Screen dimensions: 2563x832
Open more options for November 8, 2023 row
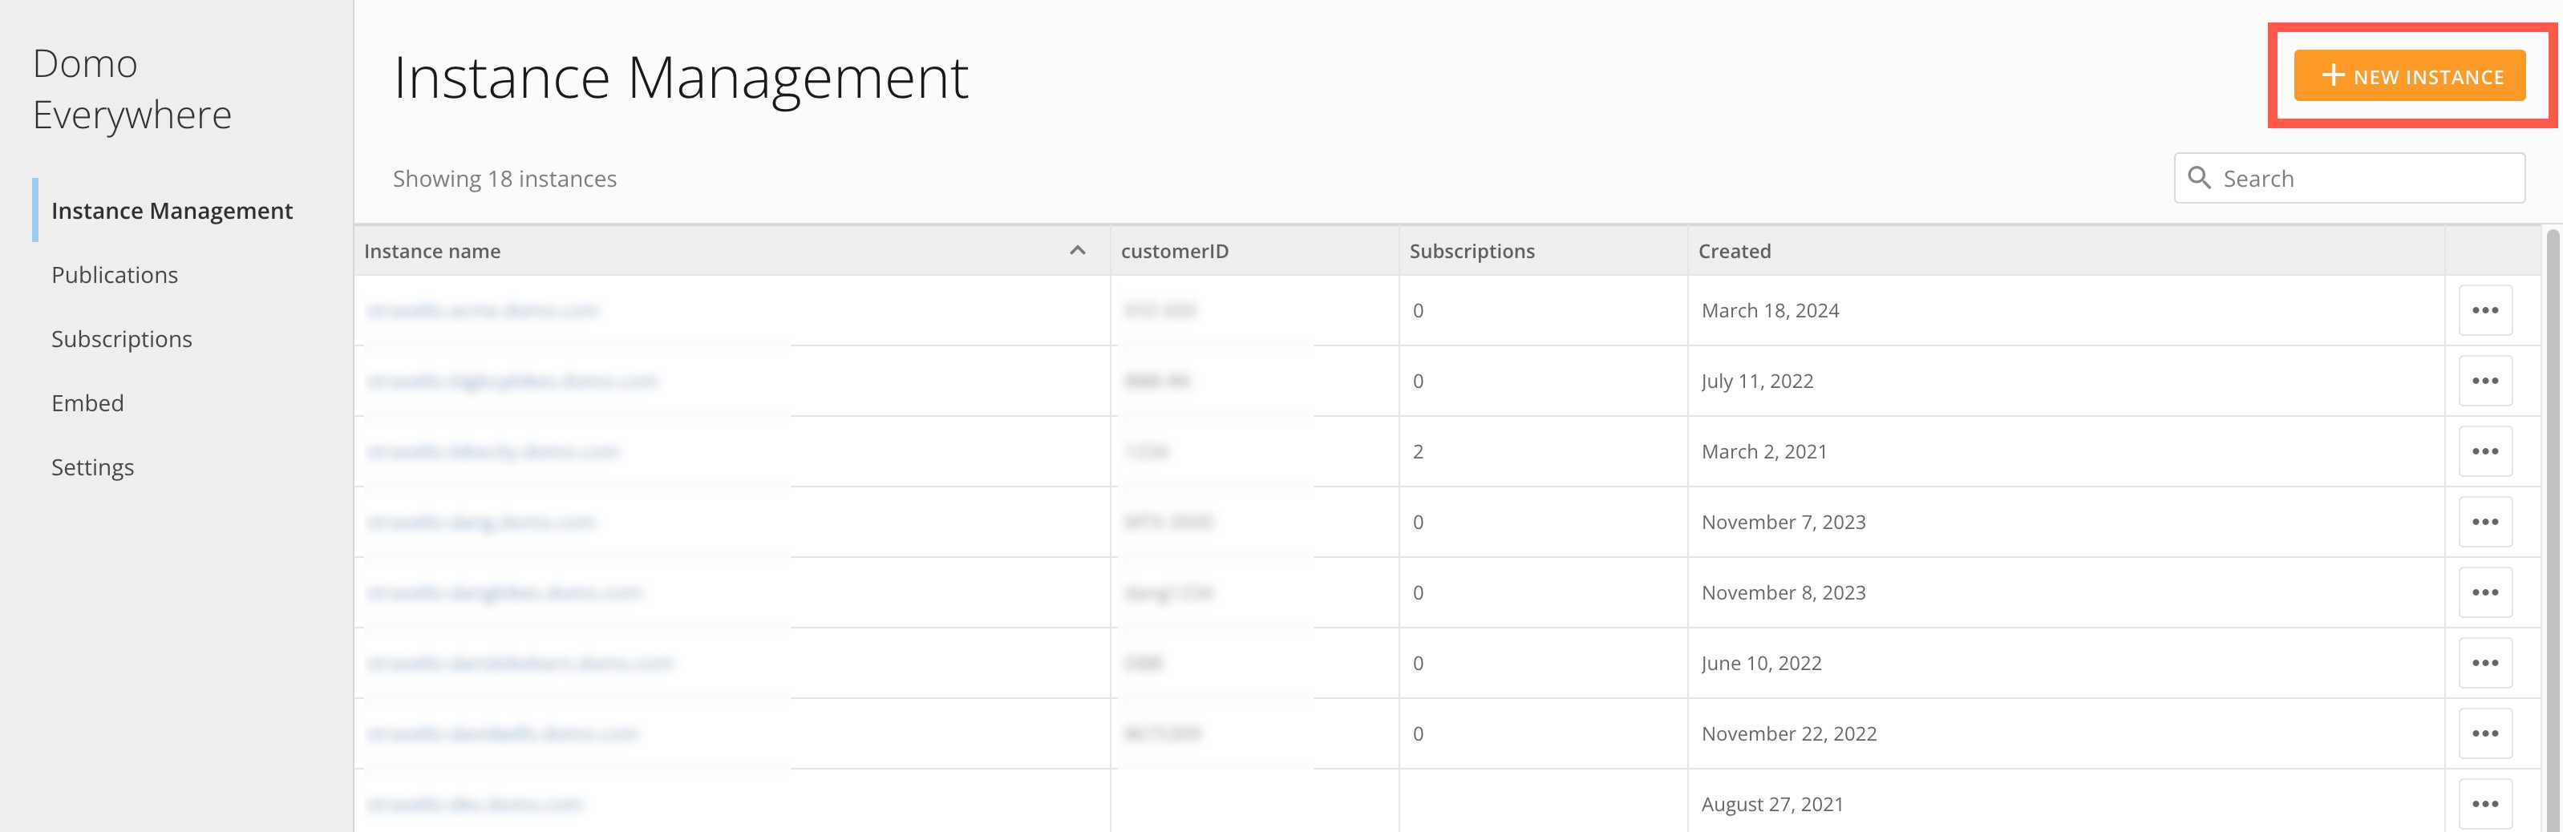pyautogui.click(x=2484, y=592)
